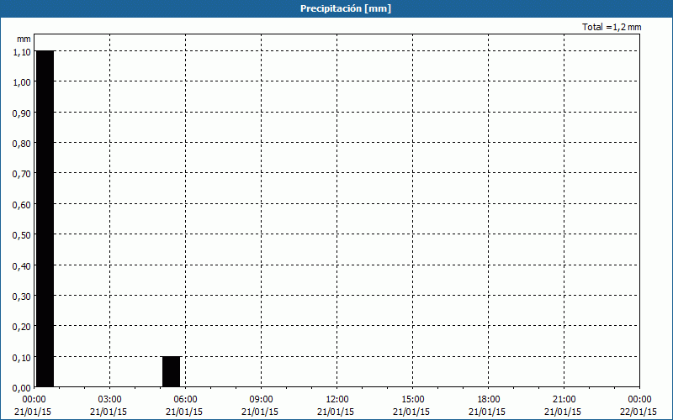673x420 pixels.
Task: Click the 03:00 time axis label
Action: (109, 400)
